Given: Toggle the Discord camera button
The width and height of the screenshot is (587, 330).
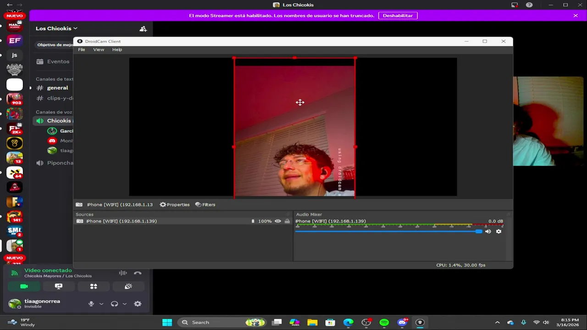Looking at the screenshot, I should pos(24,286).
